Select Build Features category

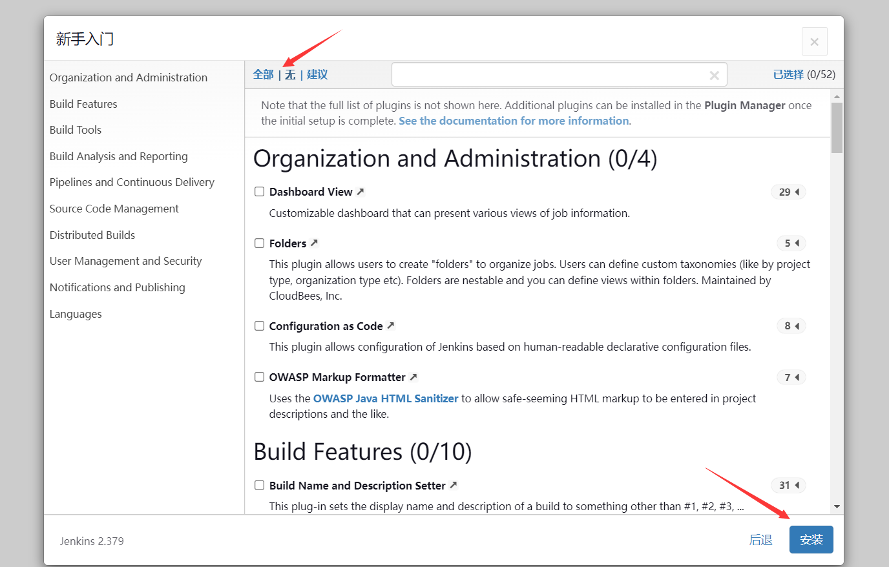pos(83,104)
